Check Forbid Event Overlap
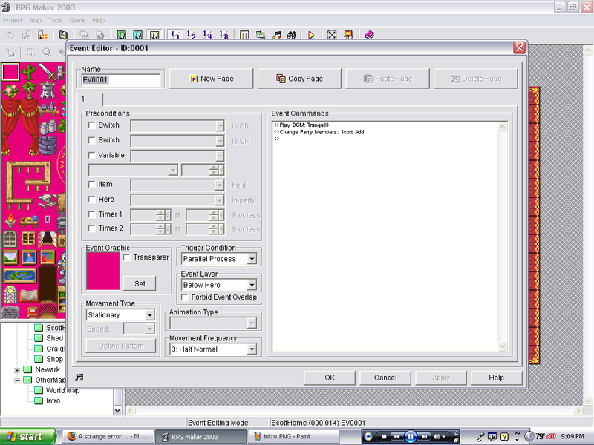Viewport: 594px width, 445px height. pyautogui.click(x=185, y=297)
